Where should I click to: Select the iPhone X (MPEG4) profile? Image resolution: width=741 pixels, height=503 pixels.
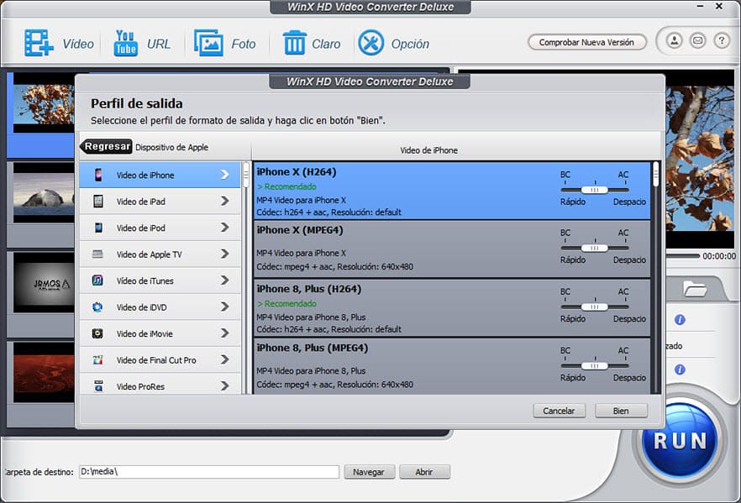coord(452,249)
